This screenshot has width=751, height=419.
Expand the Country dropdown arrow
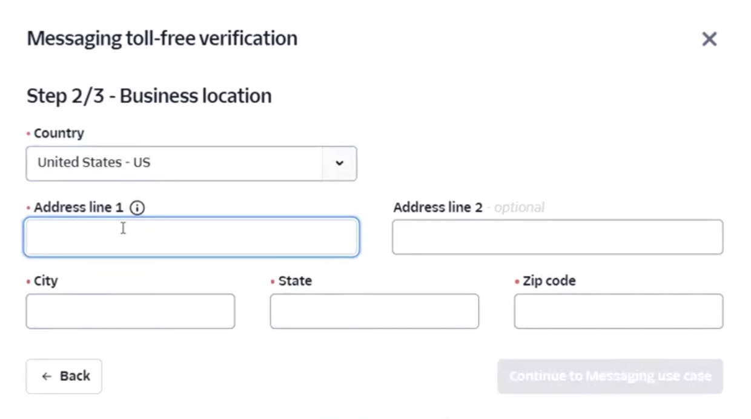point(339,163)
